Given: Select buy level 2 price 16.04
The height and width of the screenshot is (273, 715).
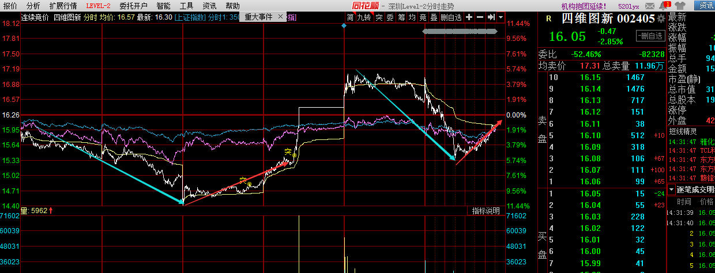Looking at the screenshot, I should (x=590, y=205).
